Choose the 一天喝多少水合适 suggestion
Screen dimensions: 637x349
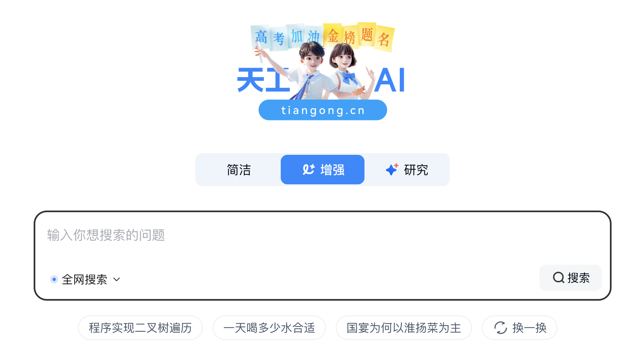pos(269,328)
